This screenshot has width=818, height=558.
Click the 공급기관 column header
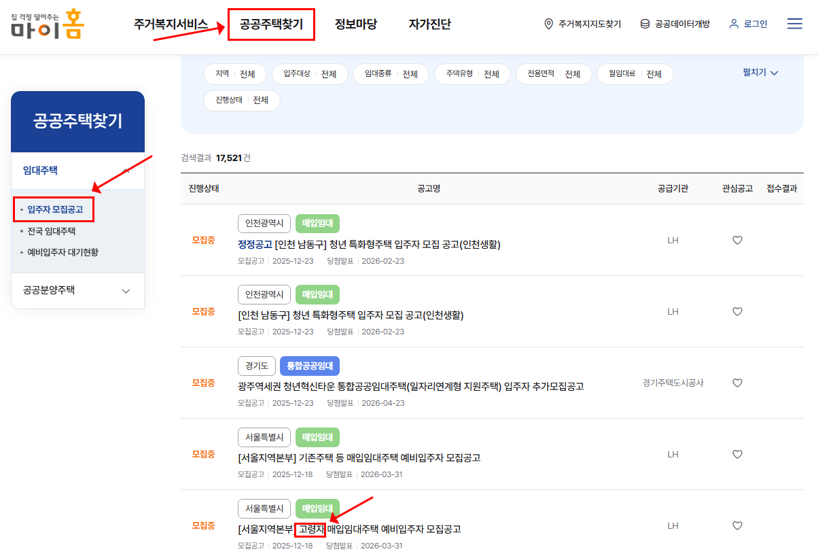tap(673, 188)
